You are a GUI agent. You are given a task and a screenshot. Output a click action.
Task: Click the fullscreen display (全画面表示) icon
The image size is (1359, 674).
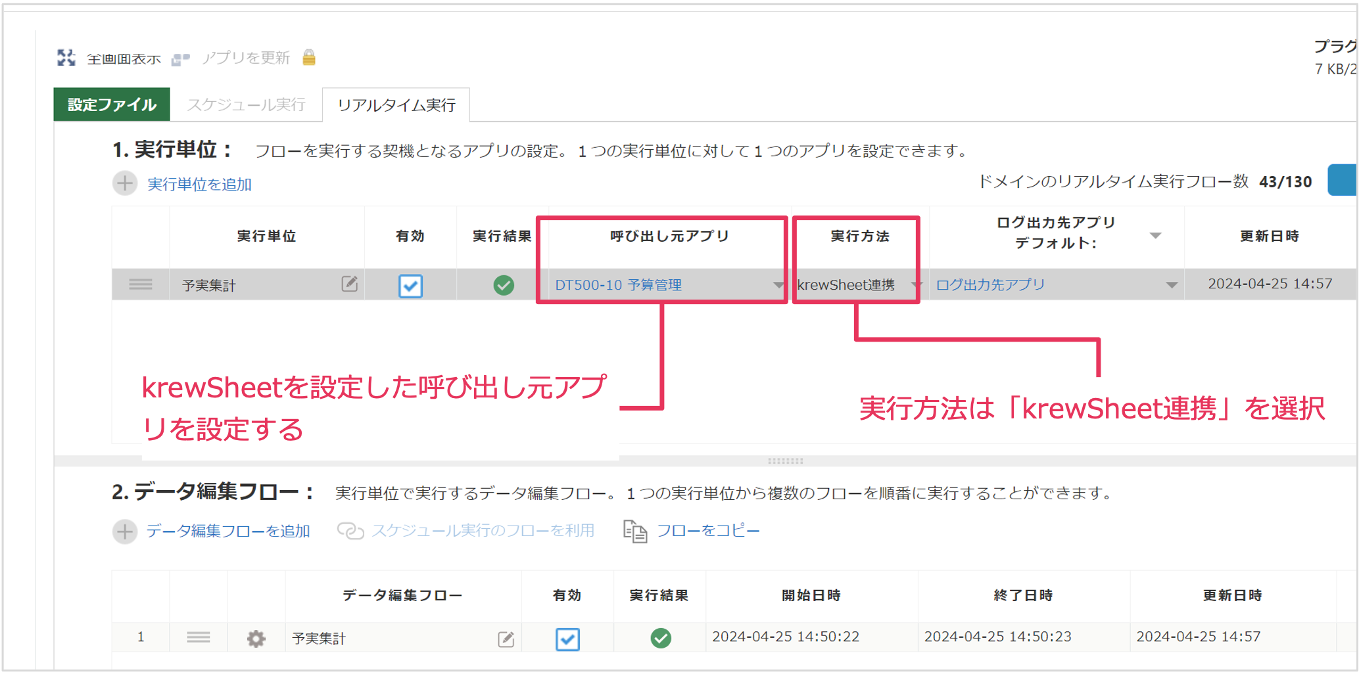pos(66,58)
